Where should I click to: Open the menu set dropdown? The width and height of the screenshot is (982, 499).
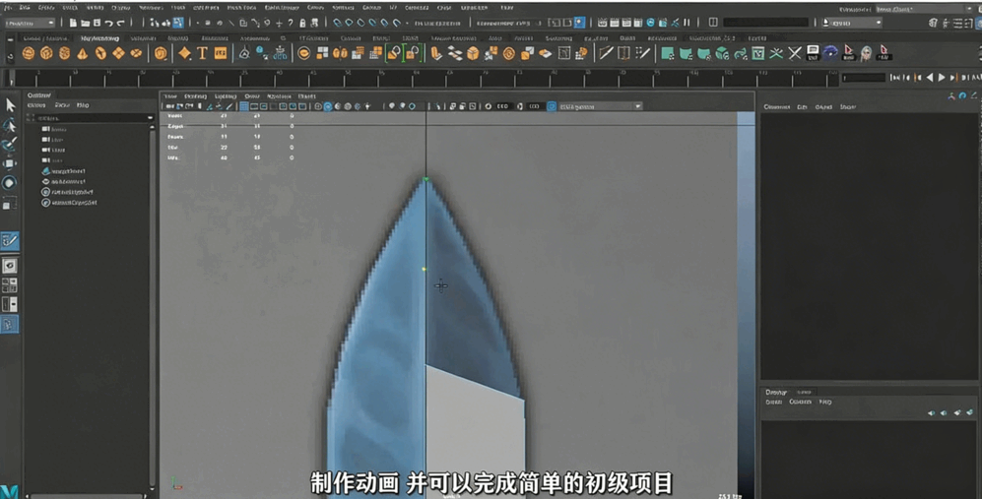point(31,24)
